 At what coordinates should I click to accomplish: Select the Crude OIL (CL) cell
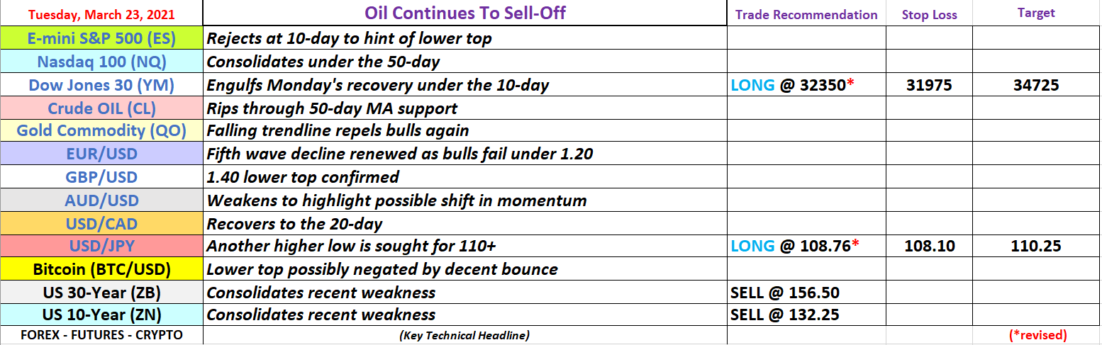coord(101,108)
